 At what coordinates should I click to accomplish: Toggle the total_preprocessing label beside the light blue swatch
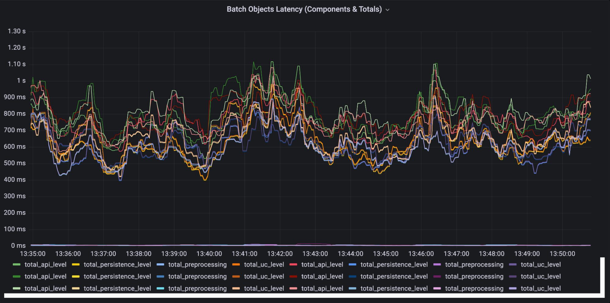[x=197, y=265]
